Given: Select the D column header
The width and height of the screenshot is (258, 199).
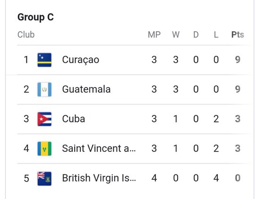Looking at the screenshot, I should pos(196,35).
